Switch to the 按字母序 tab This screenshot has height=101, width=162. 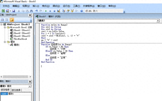(x=5, y=90)
